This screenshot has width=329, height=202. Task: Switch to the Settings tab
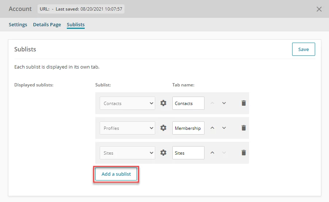click(x=18, y=24)
